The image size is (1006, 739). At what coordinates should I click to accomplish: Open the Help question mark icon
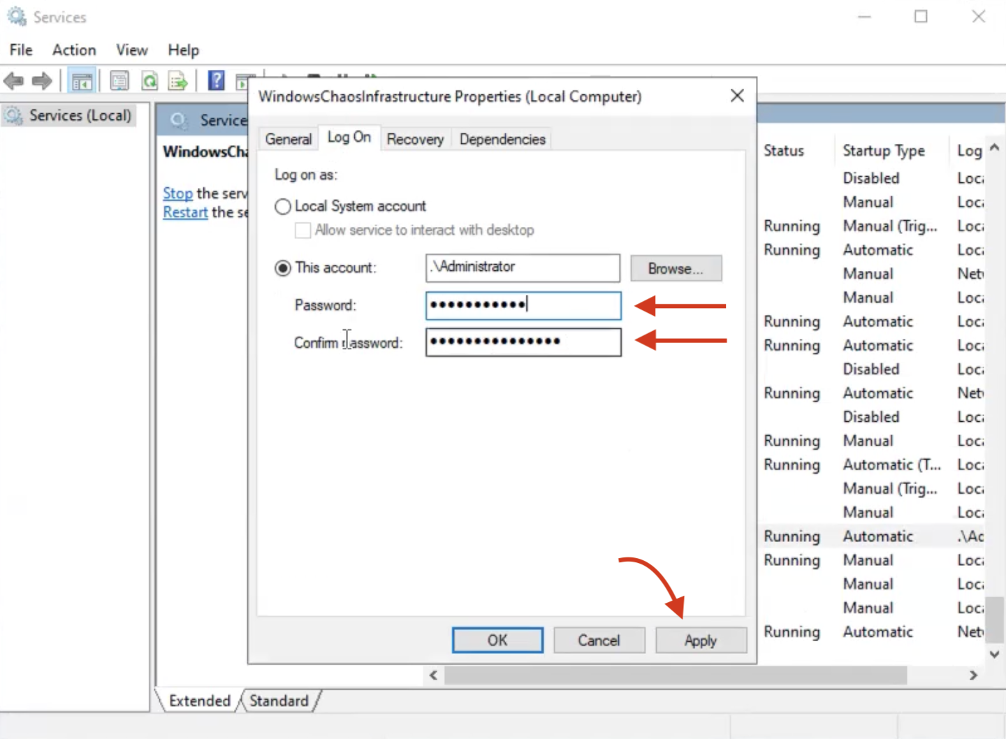click(217, 81)
